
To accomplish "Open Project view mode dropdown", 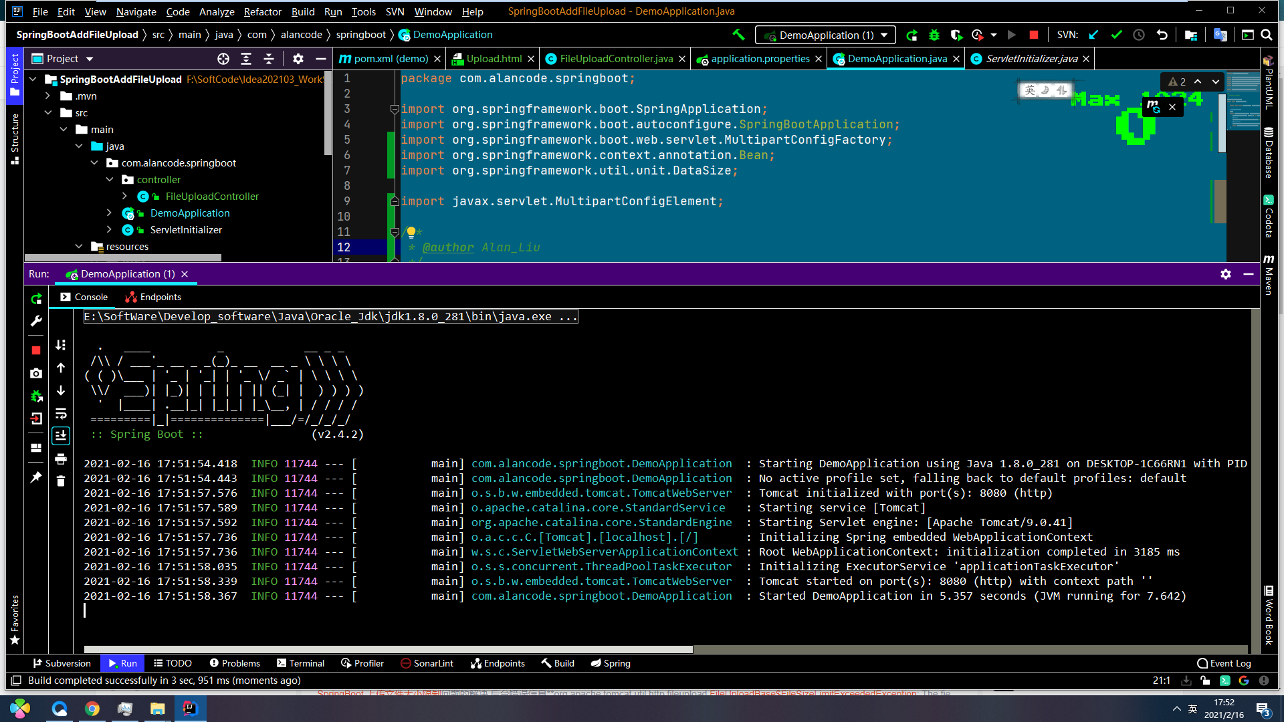I will (x=90, y=59).
